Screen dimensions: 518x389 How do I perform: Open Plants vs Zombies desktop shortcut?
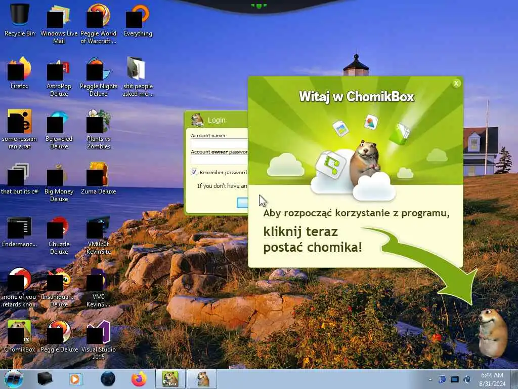[x=99, y=129]
